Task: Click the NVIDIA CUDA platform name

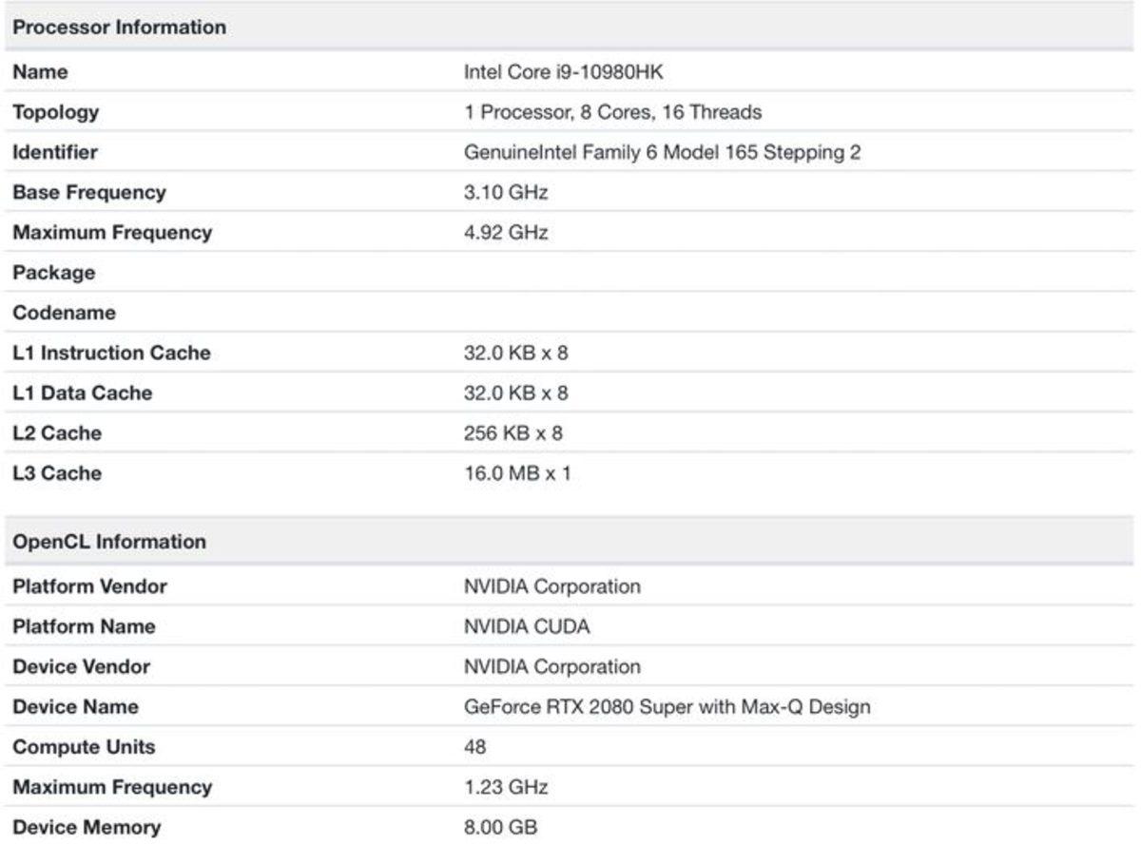Action: (x=526, y=626)
